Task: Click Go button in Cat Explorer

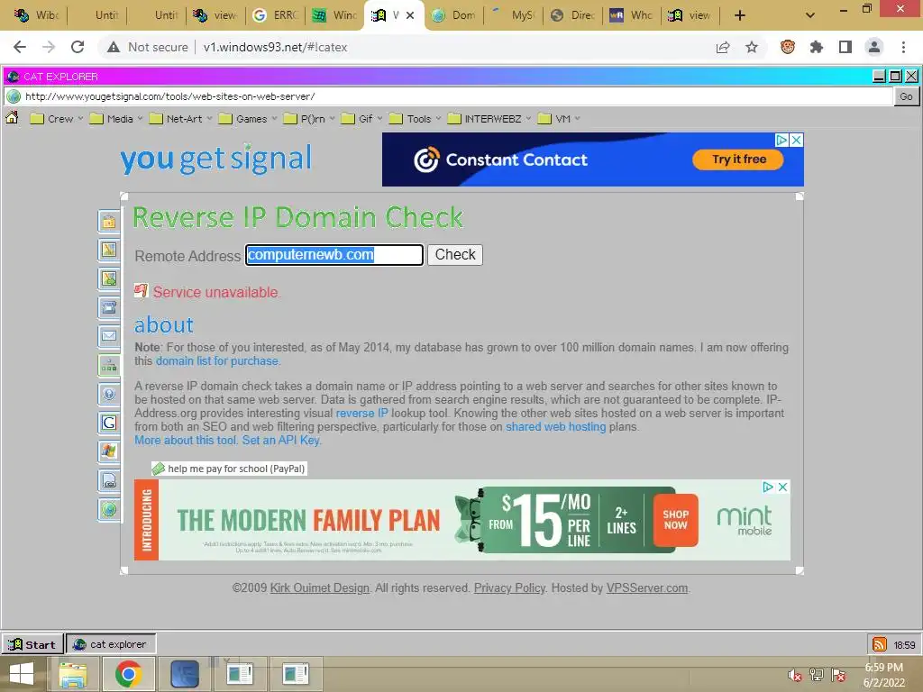Action: 907,96
